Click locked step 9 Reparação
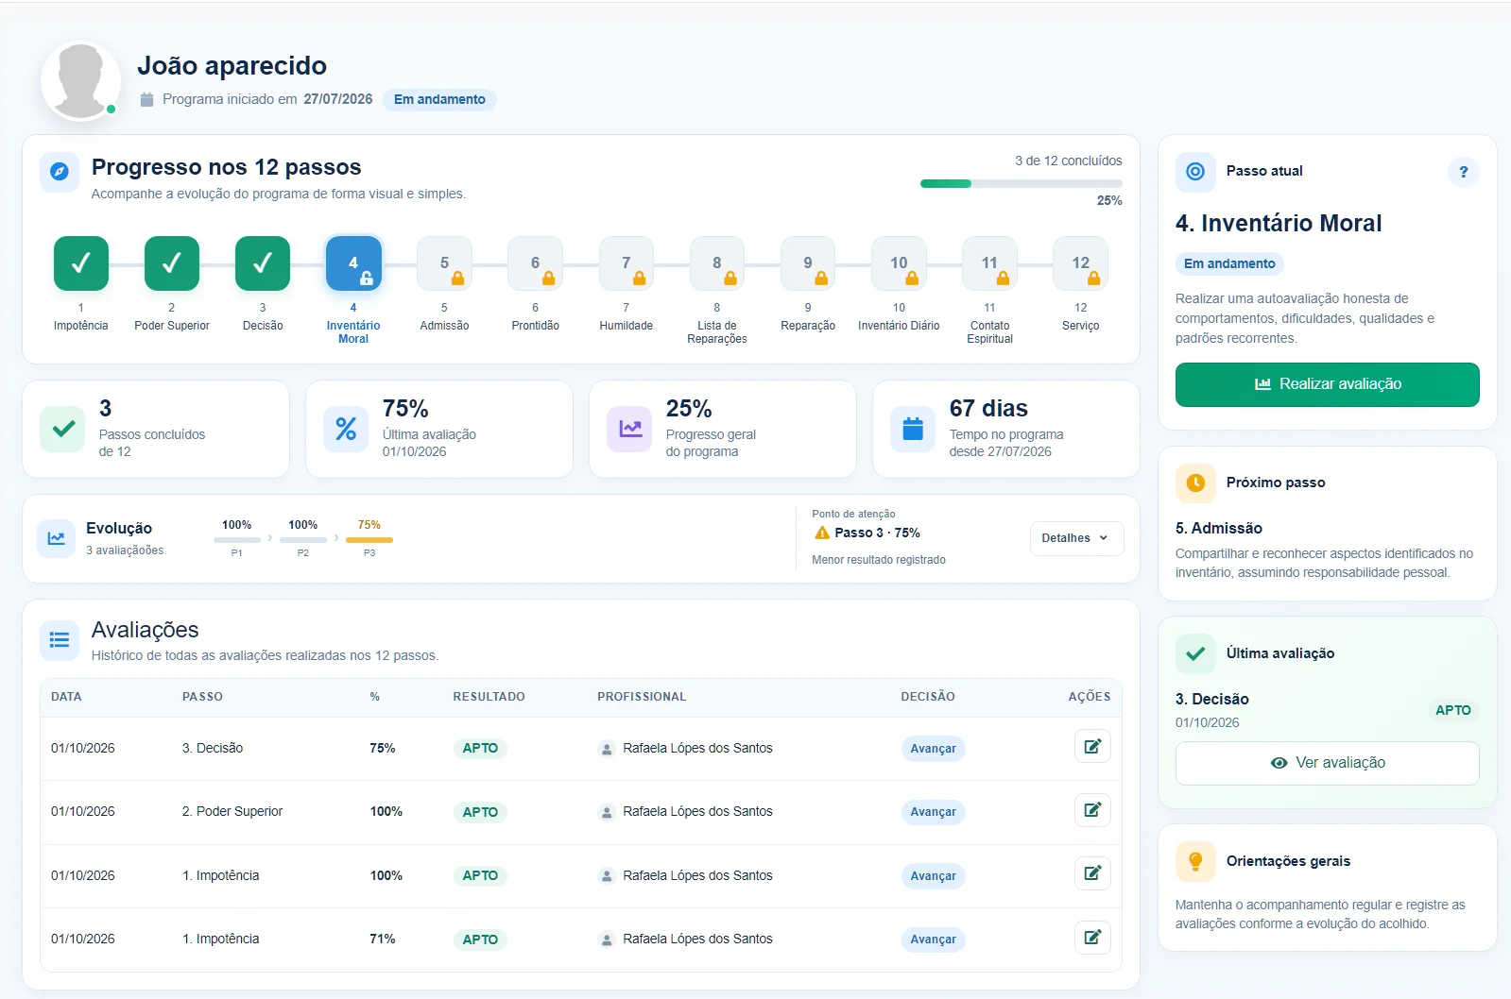This screenshot has width=1511, height=999. tap(808, 263)
